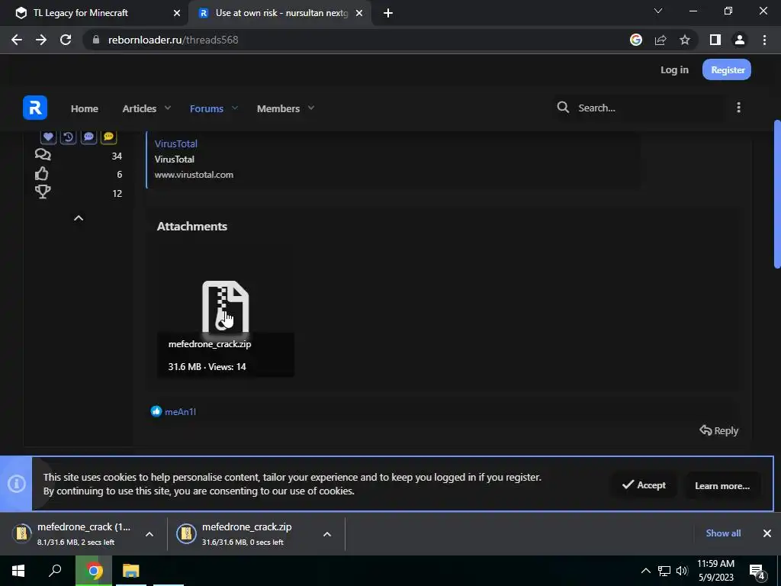The width and height of the screenshot is (781, 586).
Task: Expand the Members dropdown arrow
Action: tap(311, 108)
